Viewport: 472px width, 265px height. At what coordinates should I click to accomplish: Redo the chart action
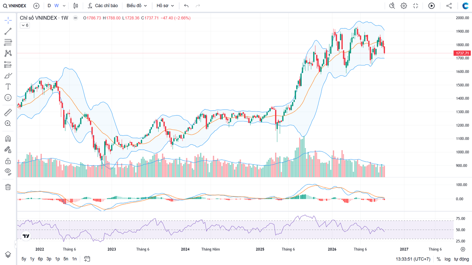tap(198, 6)
